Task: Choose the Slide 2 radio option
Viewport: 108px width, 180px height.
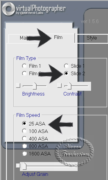Action: point(66,73)
